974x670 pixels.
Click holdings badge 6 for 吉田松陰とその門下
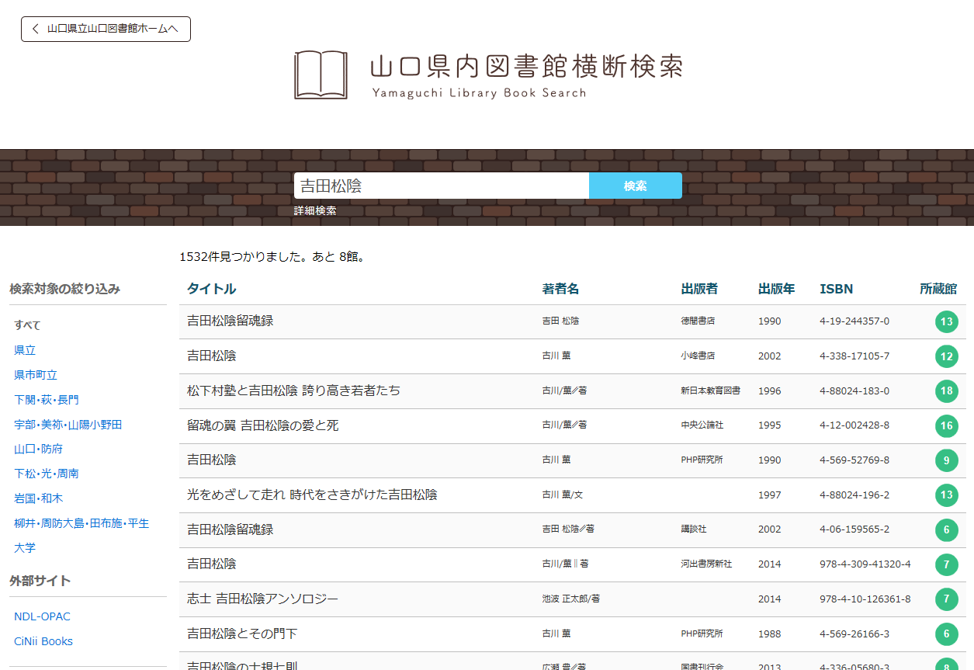947,634
